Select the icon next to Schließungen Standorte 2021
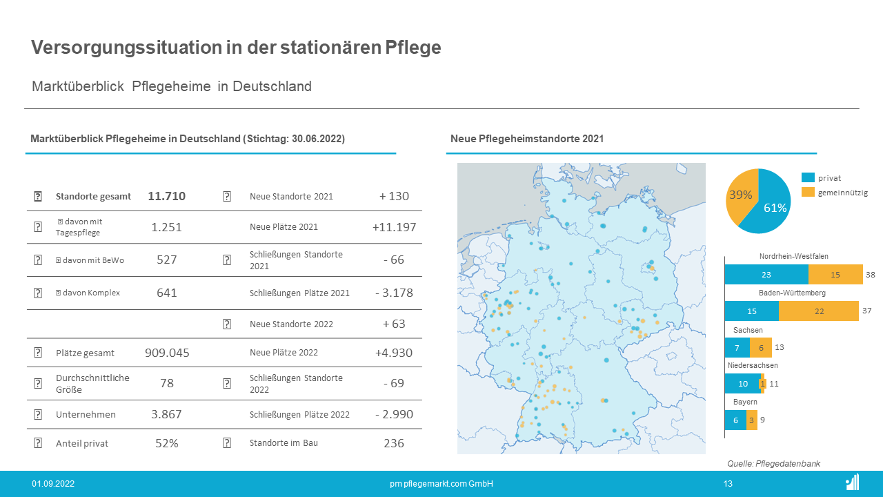This screenshot has width=883, height=497. click(x=227, y=260)
